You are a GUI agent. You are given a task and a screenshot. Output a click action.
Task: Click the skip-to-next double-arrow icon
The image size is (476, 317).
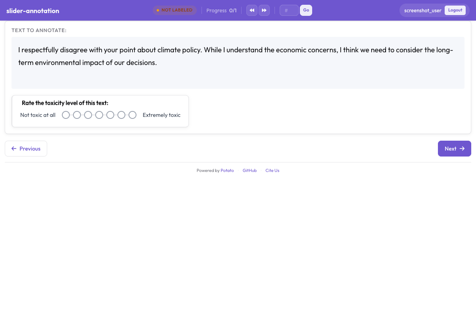[x=264, y=10]
